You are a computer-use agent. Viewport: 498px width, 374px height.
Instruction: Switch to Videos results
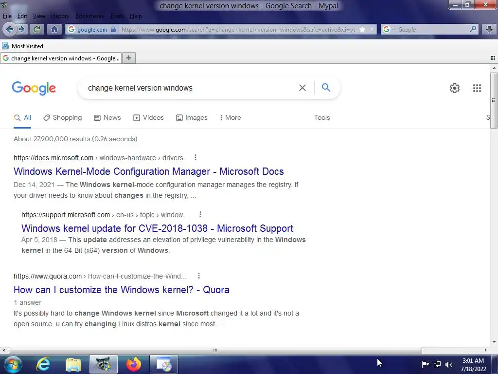point(148,118)
